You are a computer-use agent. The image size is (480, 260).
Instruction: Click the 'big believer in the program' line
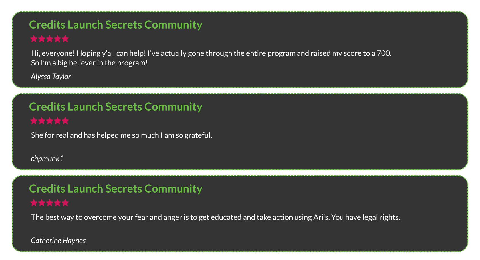tap(89, 63)
